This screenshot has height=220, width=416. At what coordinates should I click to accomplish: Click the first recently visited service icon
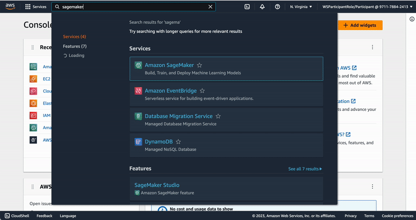(33, 67)
